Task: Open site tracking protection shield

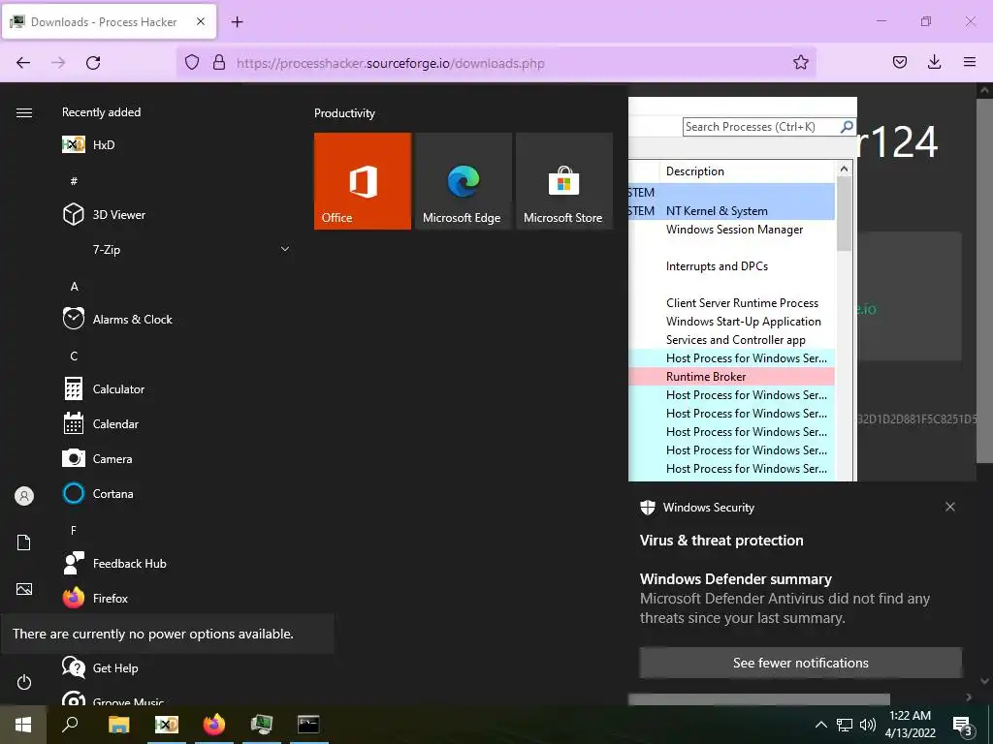Action: pyautogui.click(x=192, y=63)
